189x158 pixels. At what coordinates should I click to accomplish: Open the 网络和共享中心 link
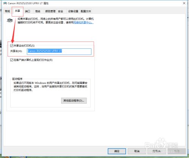coord(84,23)
